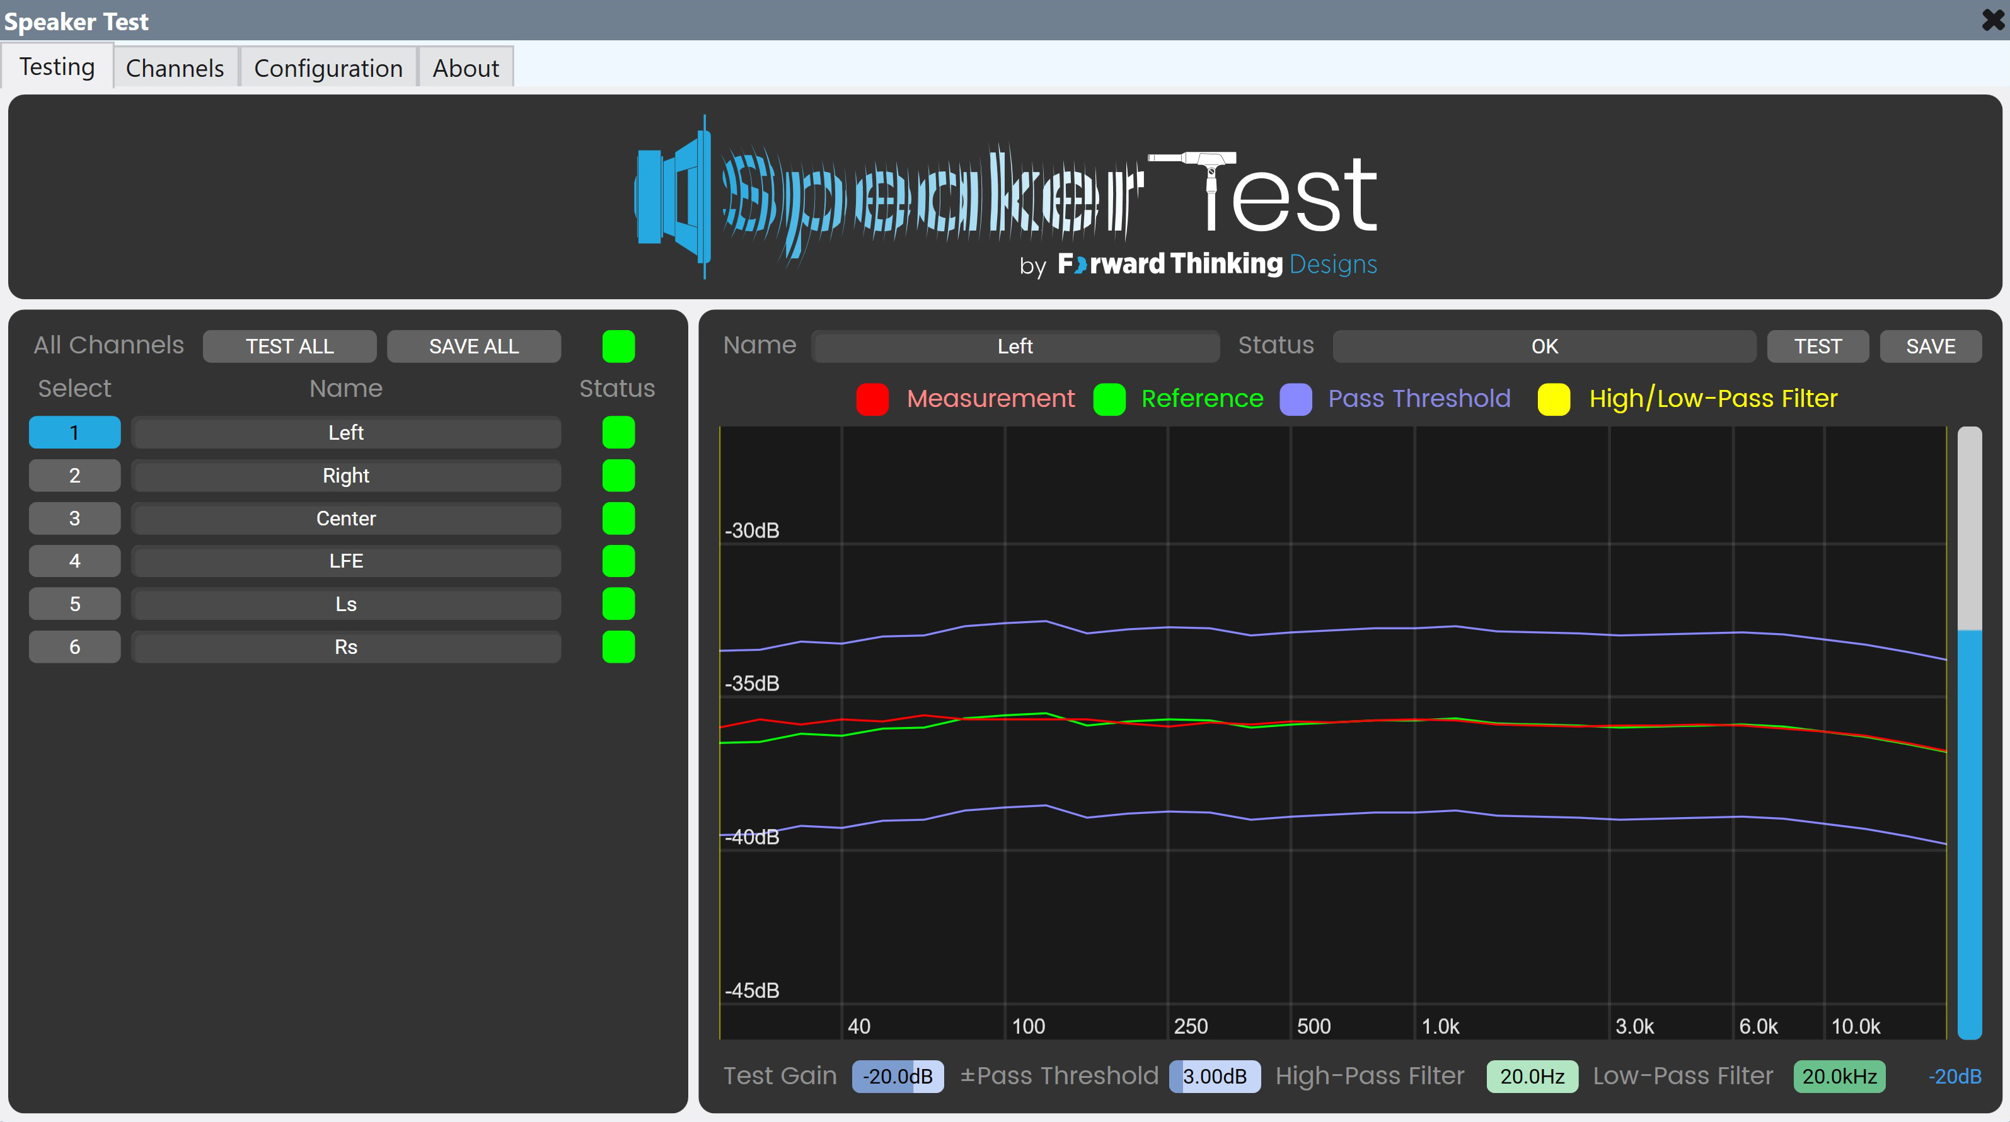Click the -35dB axis label
Viewport: 2010px width, 1122px height.
click(x=752, y=684)
